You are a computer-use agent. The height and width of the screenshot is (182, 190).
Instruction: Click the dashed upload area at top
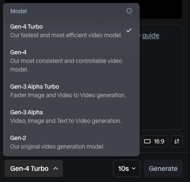point(161,9)
